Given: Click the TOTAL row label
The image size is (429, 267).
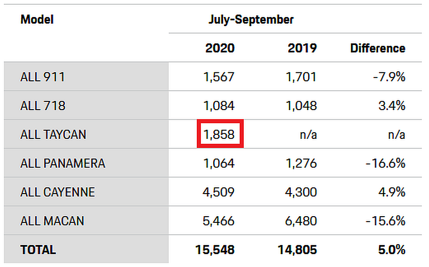Looking at the screenshot, I should pyautogui.click(x=38, y=250).
